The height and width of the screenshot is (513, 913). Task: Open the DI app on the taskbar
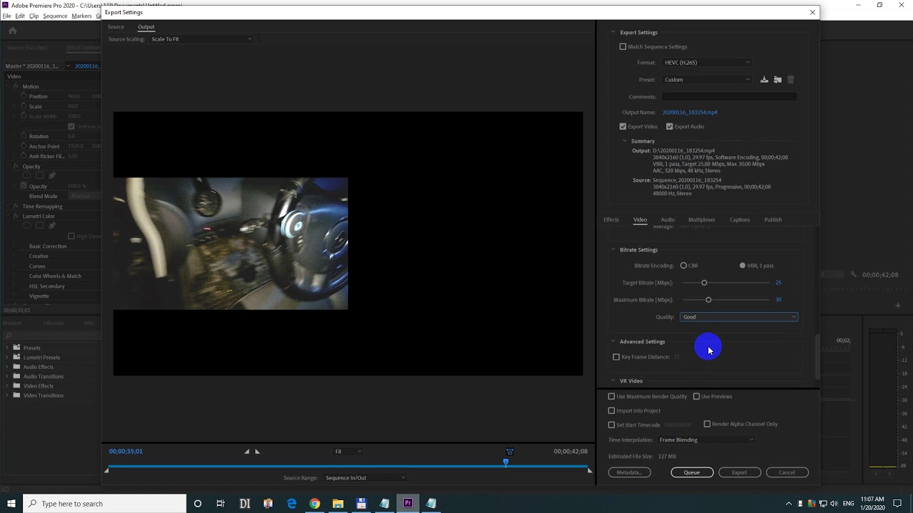[245, 504]
